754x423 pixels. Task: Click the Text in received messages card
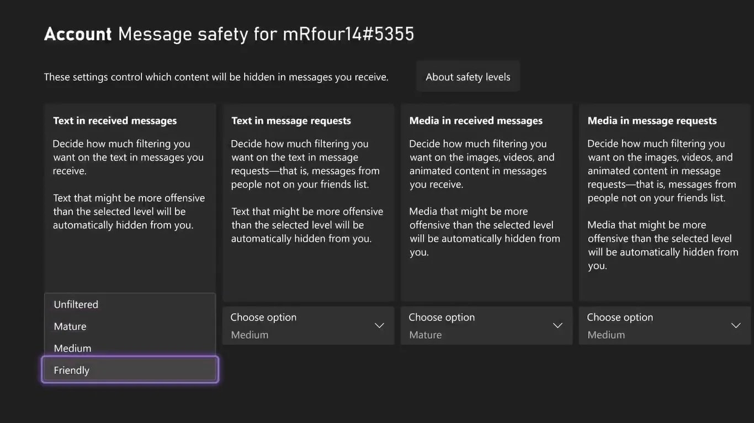click(x=130, y=198)
